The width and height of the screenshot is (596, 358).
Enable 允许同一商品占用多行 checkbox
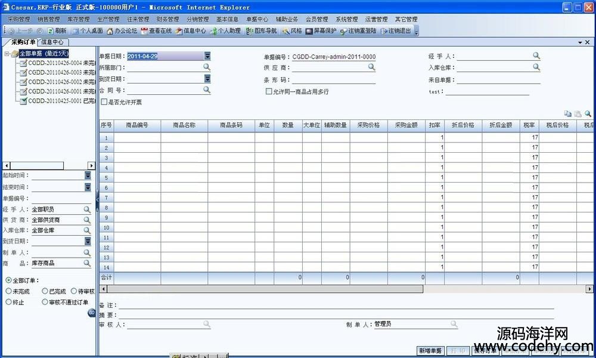[269, 91]
